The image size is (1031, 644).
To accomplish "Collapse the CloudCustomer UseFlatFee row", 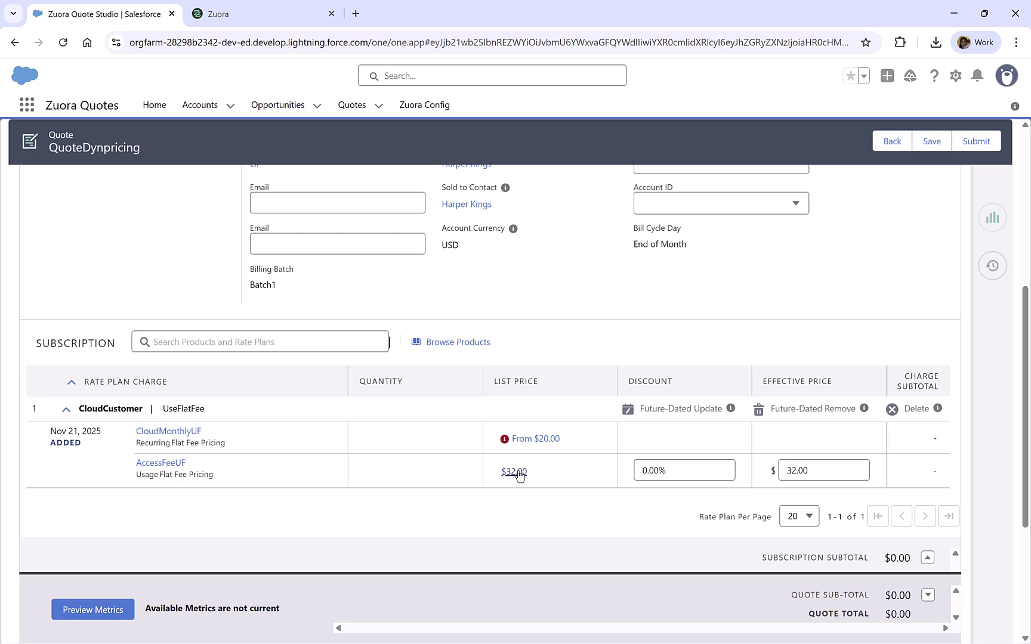I will tap(66, 409).
